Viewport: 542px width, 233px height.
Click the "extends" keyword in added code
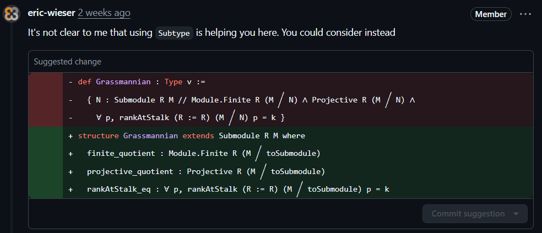(198, 136)
